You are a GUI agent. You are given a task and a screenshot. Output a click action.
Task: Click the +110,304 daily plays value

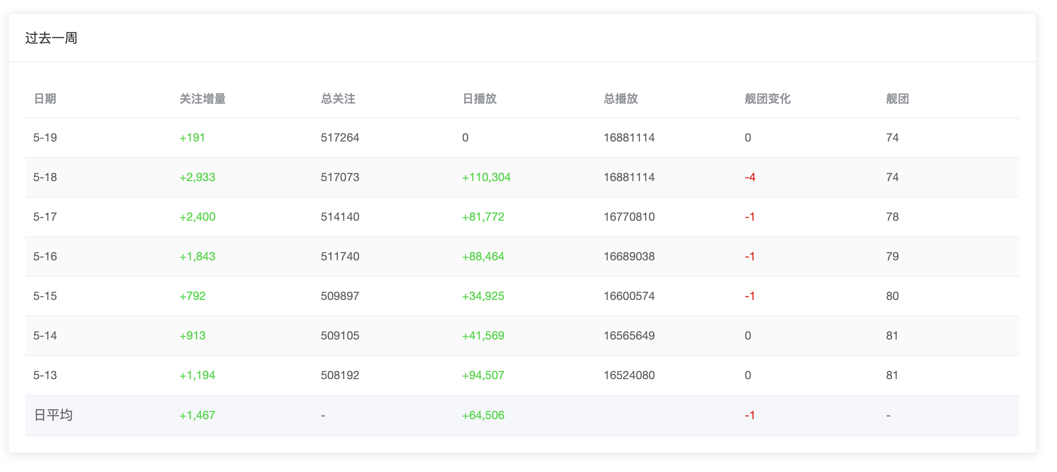click(486, 177)
